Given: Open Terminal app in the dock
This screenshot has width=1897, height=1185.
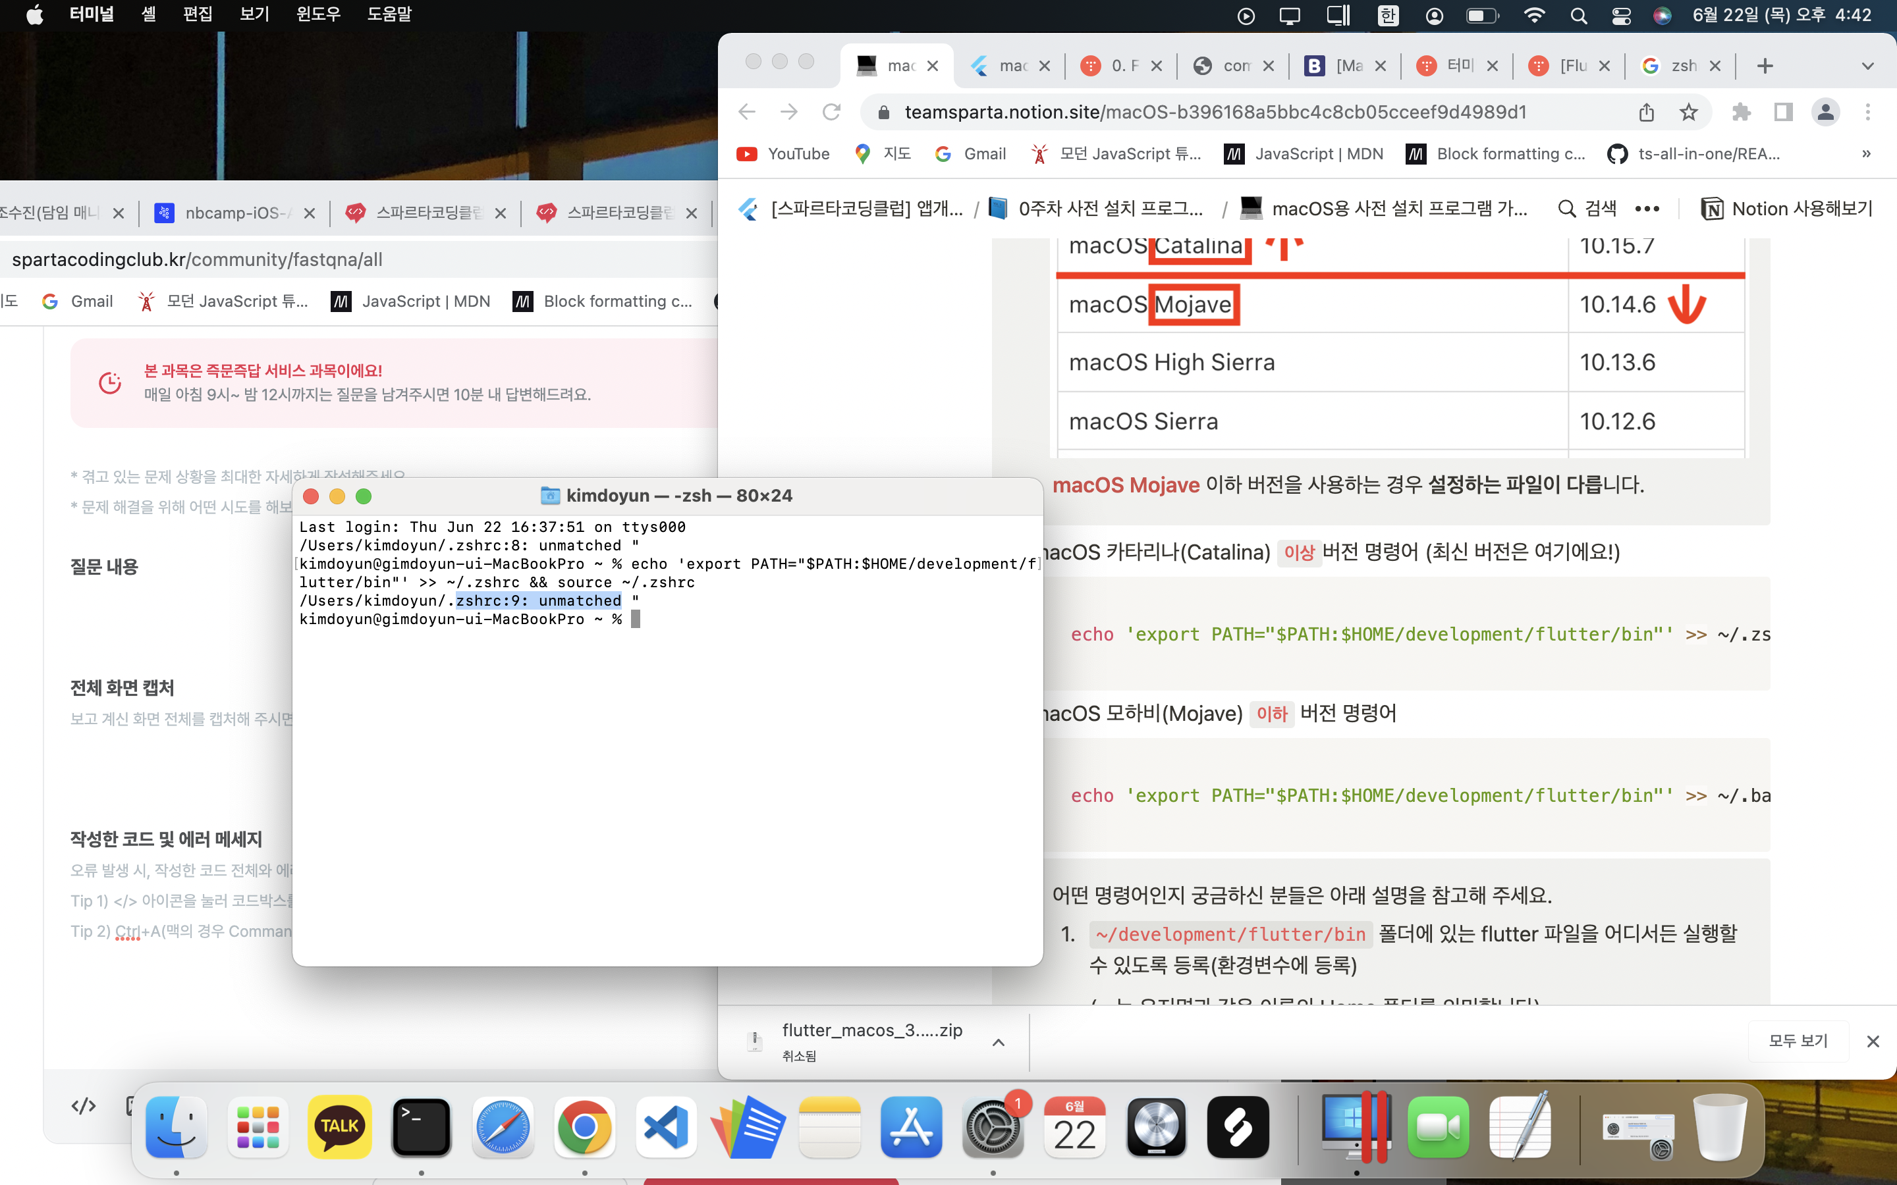Looking at the screenshot, I should click(x=421, y=1127).
